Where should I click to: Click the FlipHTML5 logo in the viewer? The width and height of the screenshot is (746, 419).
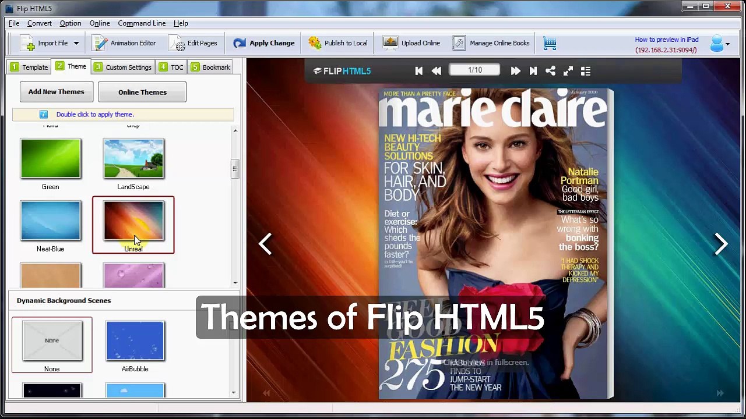[342, 71]
